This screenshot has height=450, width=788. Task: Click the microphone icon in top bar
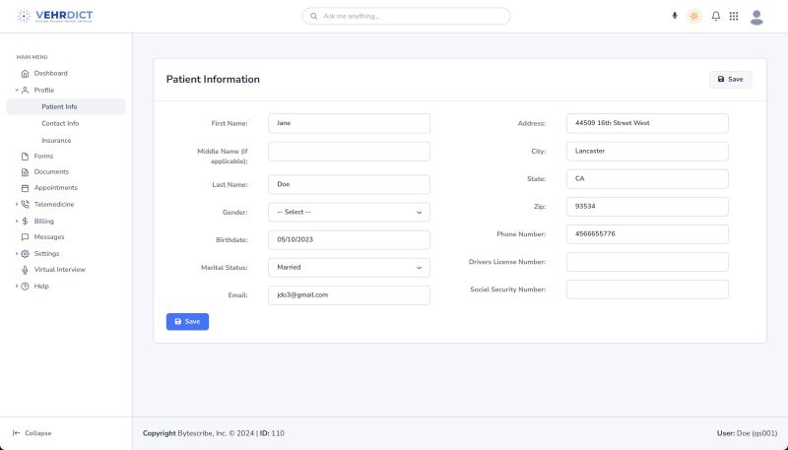coord(675,16)
